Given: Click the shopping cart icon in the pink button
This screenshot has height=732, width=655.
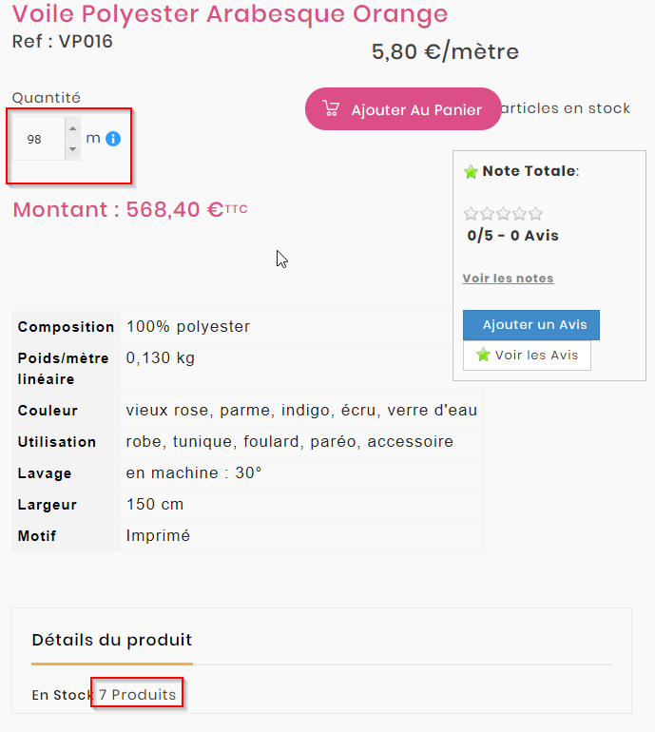Looking at the screenshot, I should point(331,108).
